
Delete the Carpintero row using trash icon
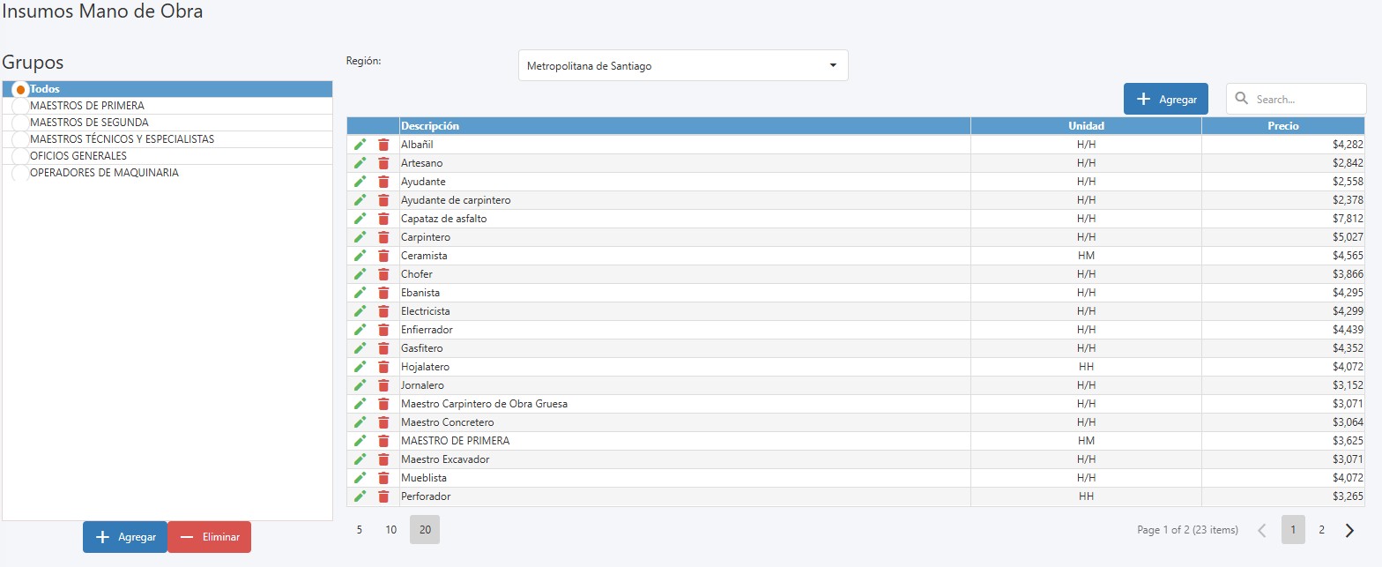pyautogui.click(x=383, y=237)
